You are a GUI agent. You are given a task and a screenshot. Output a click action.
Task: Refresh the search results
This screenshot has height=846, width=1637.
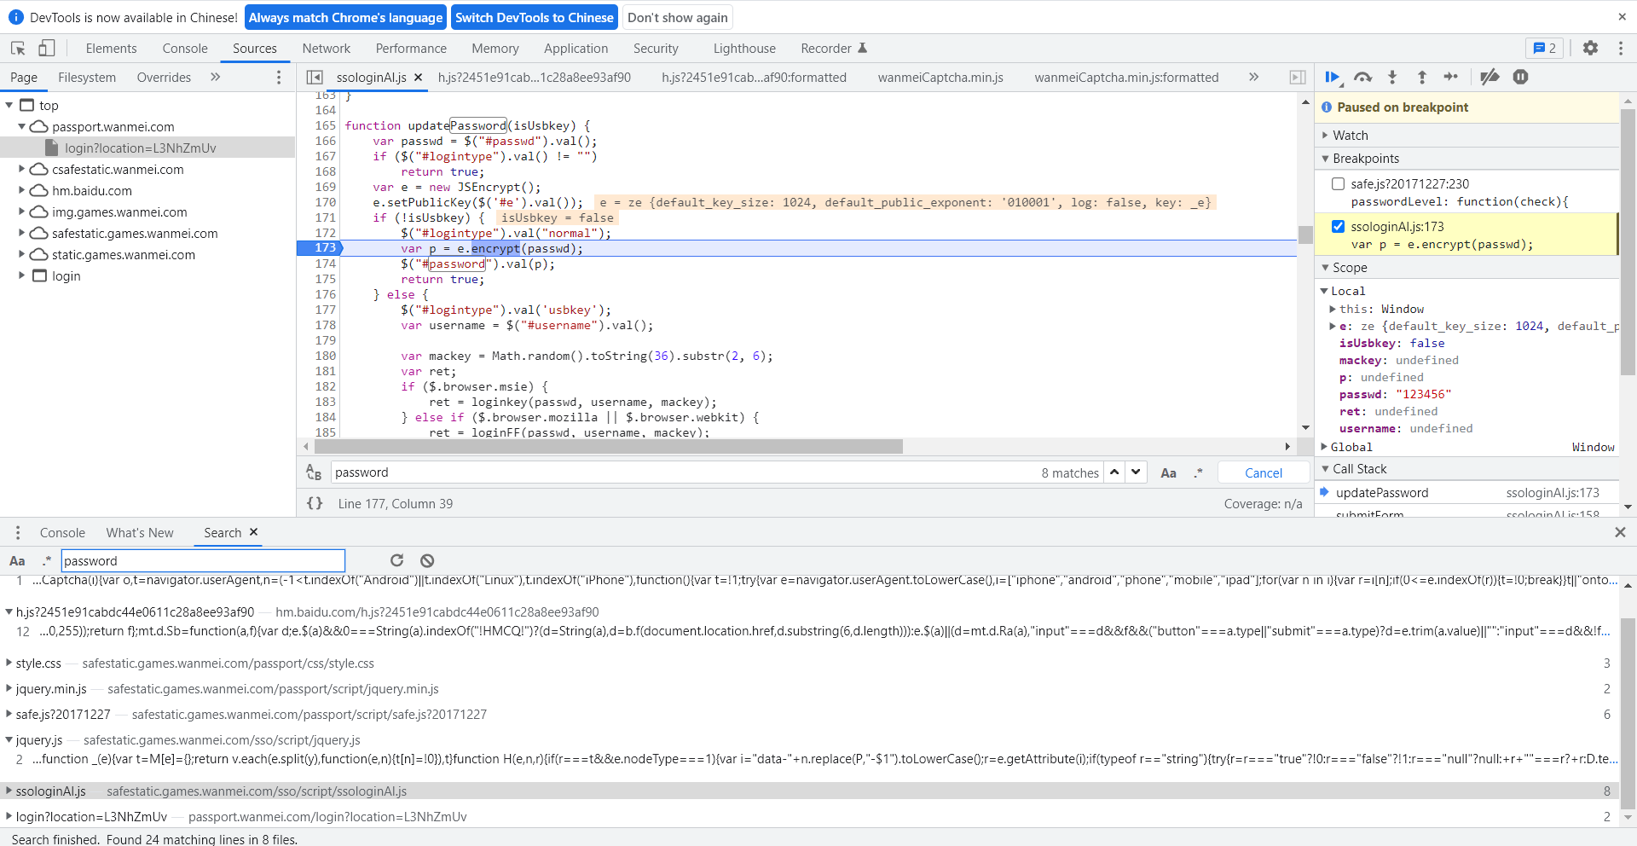pos(396,560)
